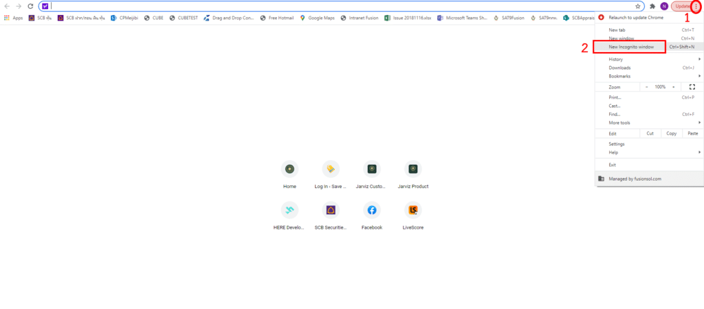Open the Apps grid in bookmarks bar

click(13, 18)
